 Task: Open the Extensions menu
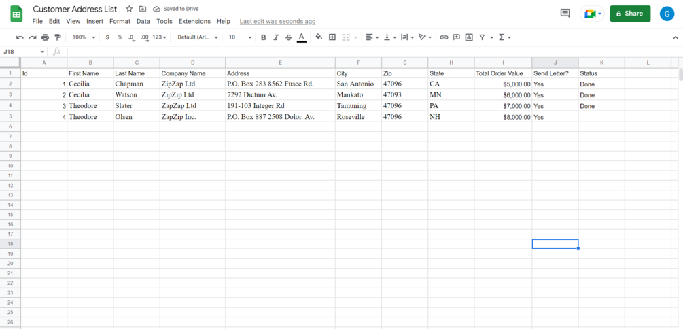(194, 21)
